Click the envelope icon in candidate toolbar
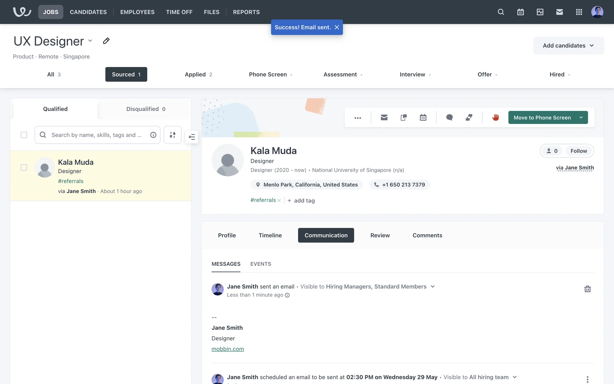Image resolution: width=614 pixels, height=384 pixels. (384, 117)
